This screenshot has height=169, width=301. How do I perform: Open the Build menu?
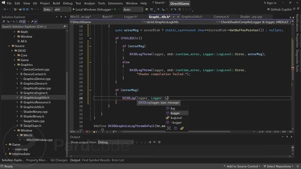click(x=56, y=3)
